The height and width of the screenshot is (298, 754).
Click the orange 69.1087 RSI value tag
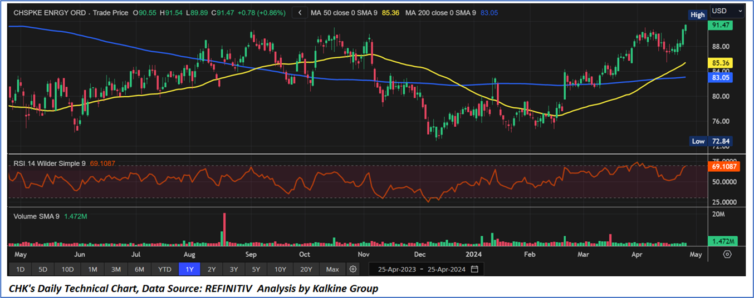click(x=723, y=166)
